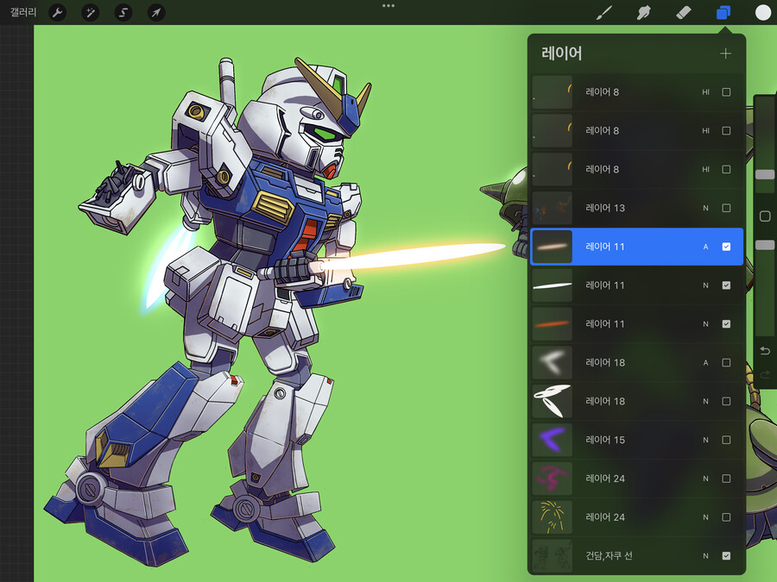The height and width of the screenshot is (582, 777).
Task: Tap the Redo arrow in the sidebar
Action: tap(765, 375)
